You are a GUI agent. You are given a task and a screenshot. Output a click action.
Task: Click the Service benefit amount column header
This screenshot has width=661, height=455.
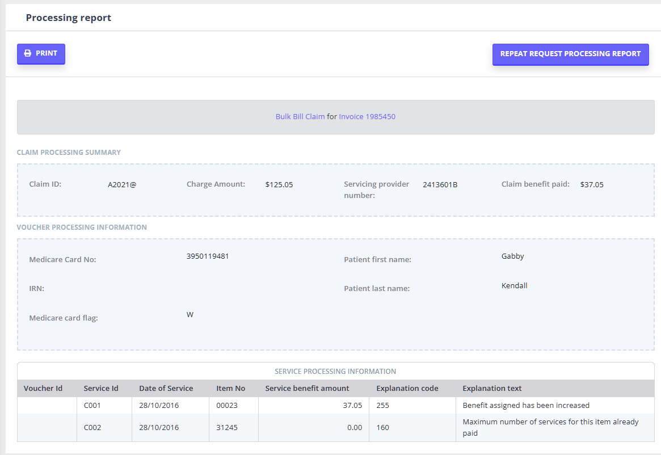pyautogui.click(x=307, y=389)
